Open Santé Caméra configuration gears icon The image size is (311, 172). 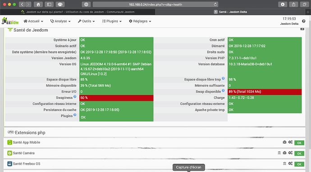(x=290, y=153)
